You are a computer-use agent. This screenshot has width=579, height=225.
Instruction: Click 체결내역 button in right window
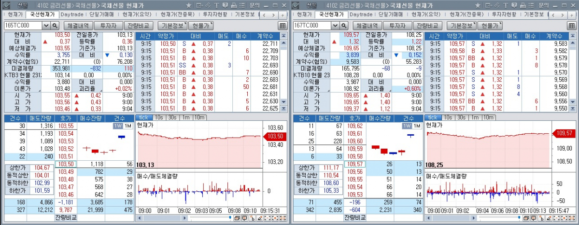click(x=367, y=26)
